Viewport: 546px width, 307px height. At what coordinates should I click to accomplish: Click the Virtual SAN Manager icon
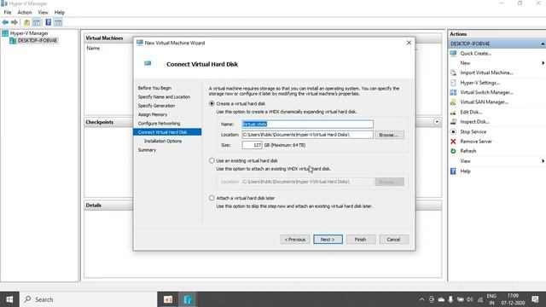click(x=453, y=102)
